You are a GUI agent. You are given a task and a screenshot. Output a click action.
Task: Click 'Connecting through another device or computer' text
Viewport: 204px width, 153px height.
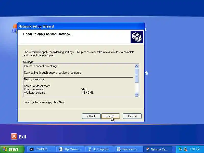[x=53, y=73]
